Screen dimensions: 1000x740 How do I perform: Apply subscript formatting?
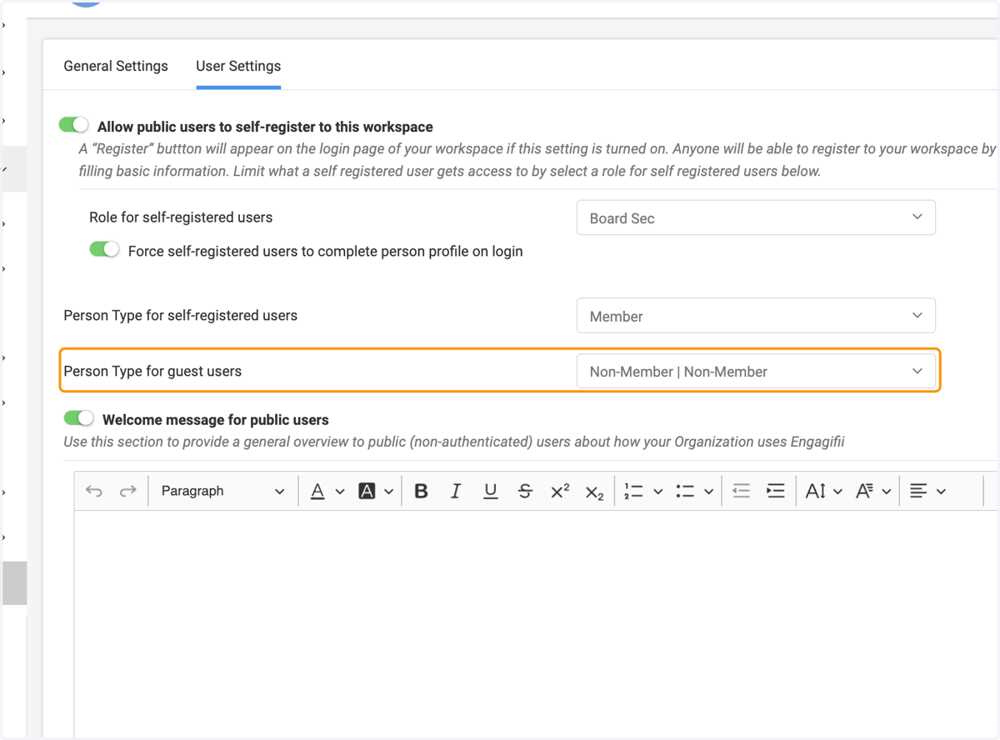(594, 492)
